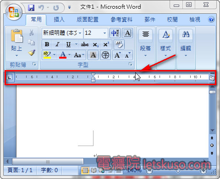Click the Grow Font icon
The width and height of the screenshot is (220, 179).
pyautogui.click(x=117, y=55)
